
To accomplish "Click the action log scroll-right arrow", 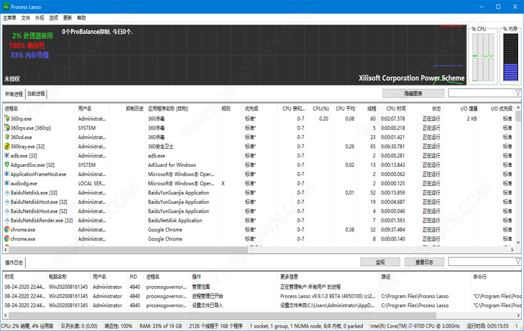I will pos(518,315).
